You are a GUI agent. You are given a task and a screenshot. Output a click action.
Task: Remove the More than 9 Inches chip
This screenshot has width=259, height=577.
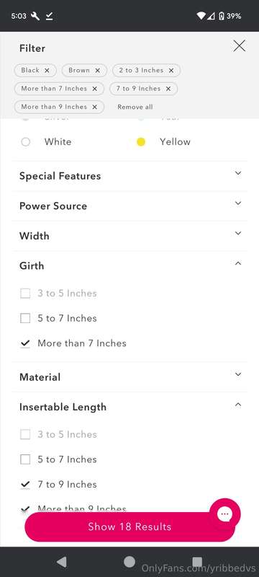(x=95, y=107)
